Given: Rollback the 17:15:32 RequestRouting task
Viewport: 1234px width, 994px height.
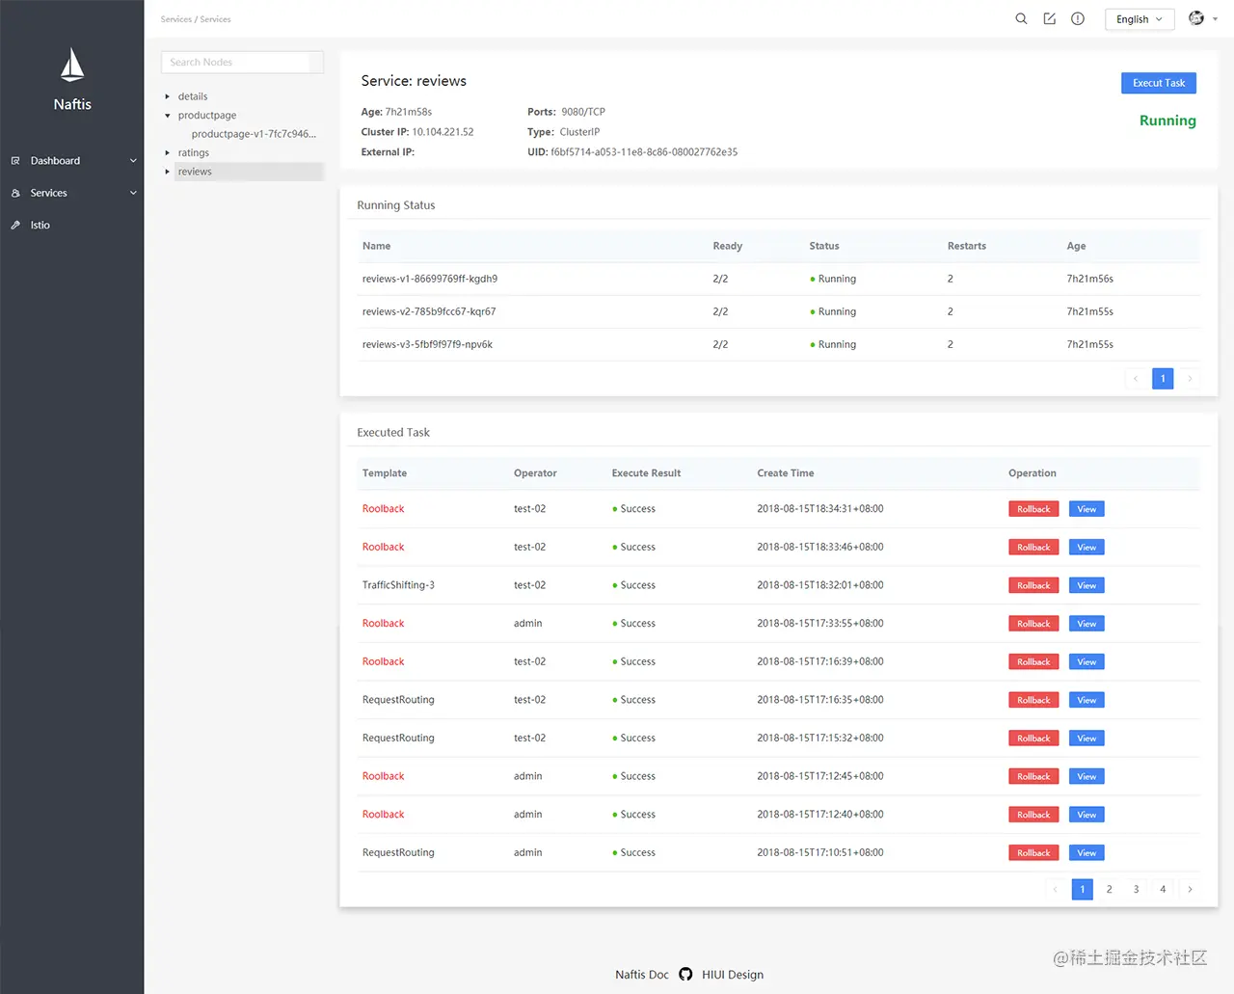Looking at the screenshot, I should (x=1033, y=739).
